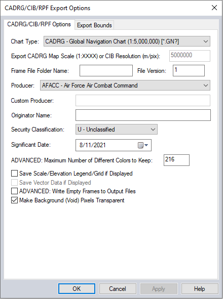Expand the Chart Type dropdown
The height and width of the screenshot is (299, 223).
click(x=127, y=41)
